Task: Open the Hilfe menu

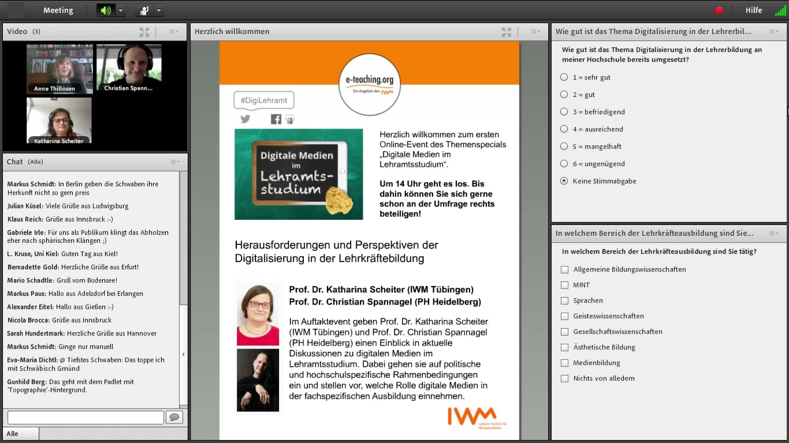Action: click(x=754, y=10)
